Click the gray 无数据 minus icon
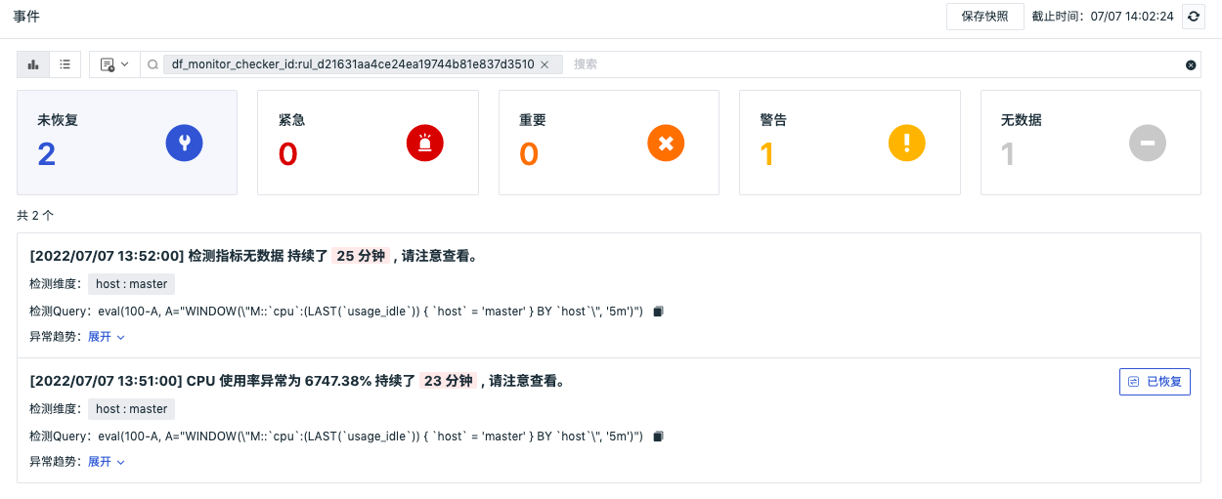 click(x=1148, y=144)
